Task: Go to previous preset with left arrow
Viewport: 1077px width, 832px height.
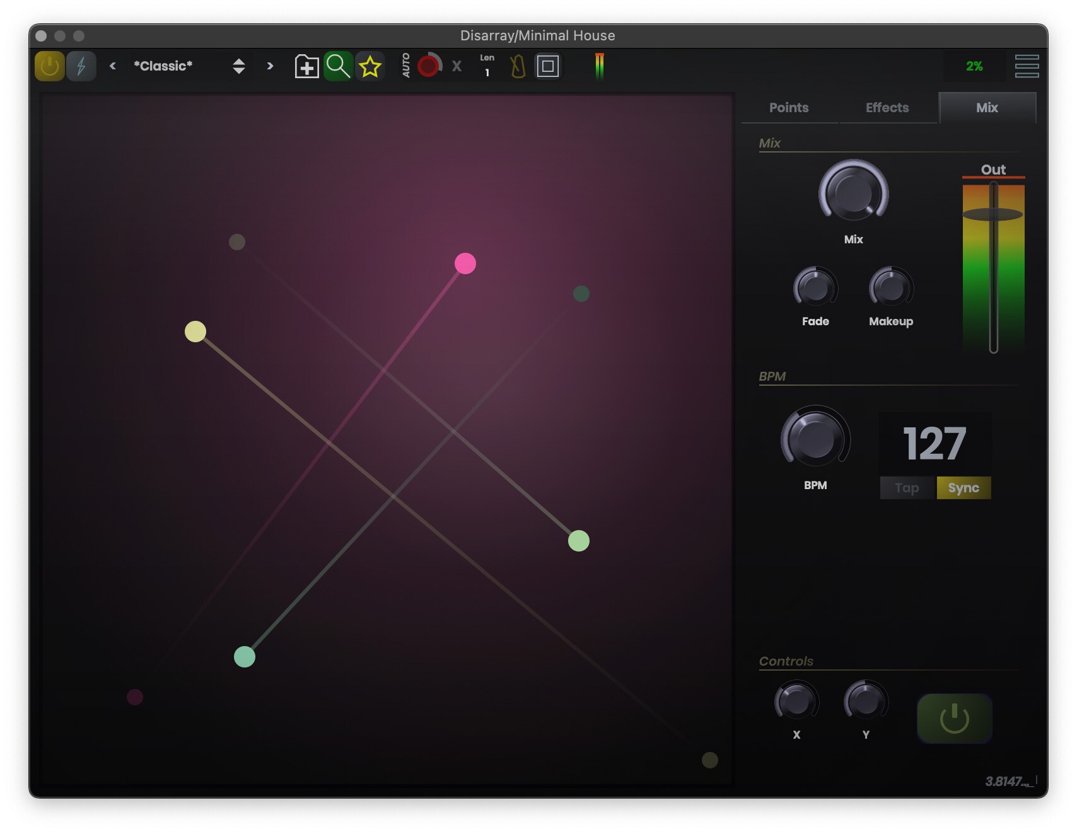Action: [112, 66]
